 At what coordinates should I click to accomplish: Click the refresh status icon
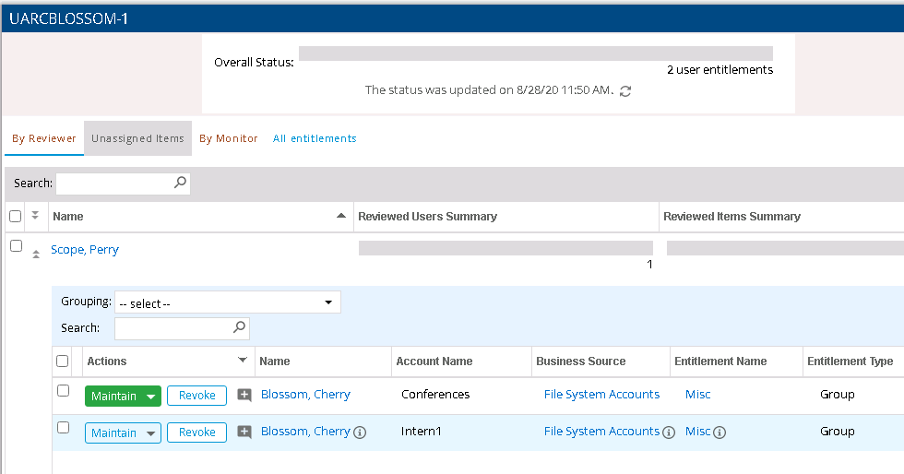[625, 91]
